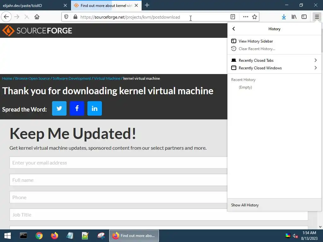Click Show All History

coord(274,205)
